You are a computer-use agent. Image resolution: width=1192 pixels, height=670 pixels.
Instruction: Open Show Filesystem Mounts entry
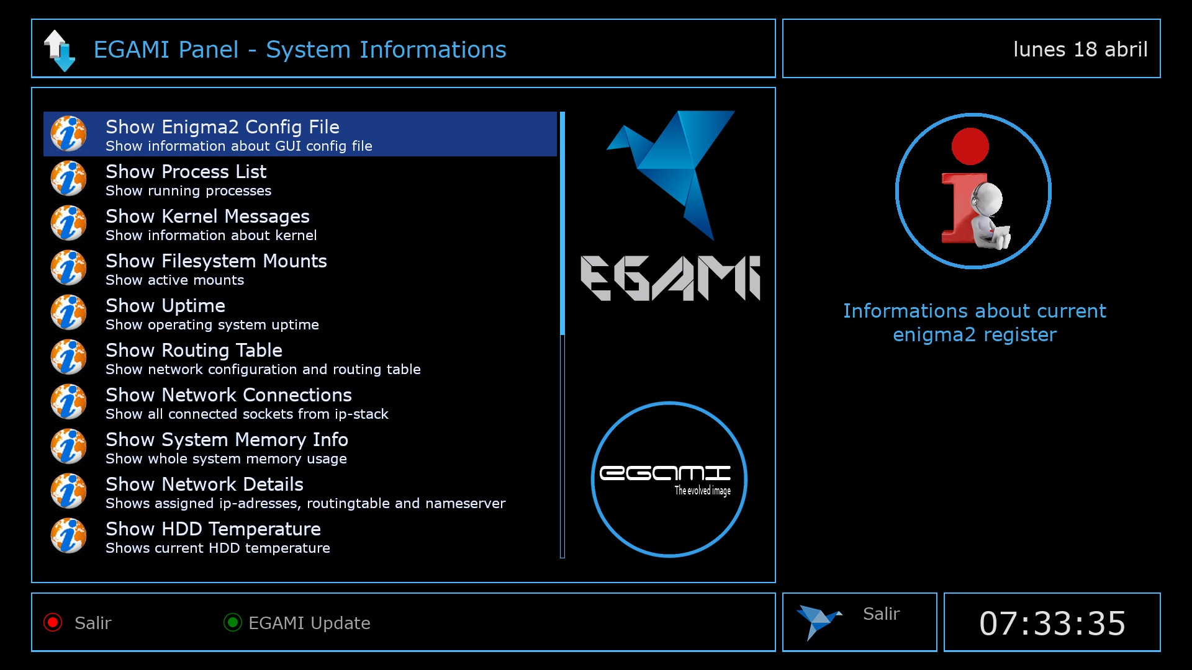pyautogui.click(x=216, y=269)
